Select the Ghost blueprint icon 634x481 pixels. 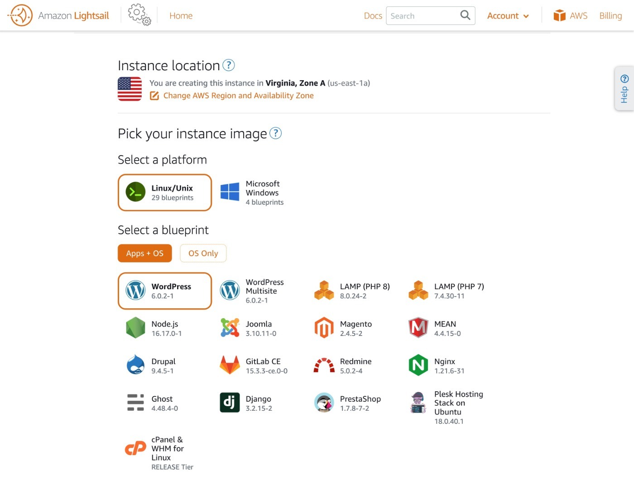point(135,403)
